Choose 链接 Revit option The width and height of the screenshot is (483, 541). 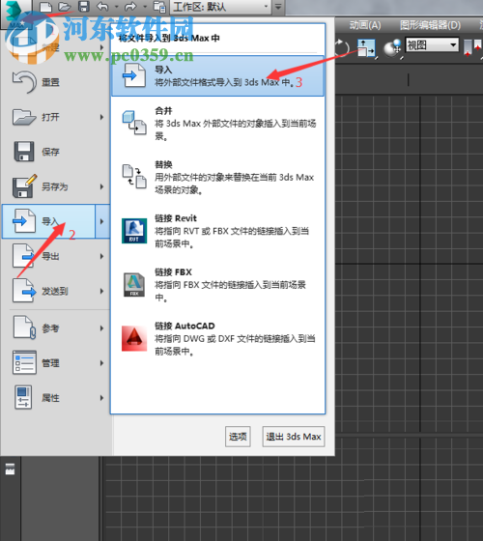point(217,231)
